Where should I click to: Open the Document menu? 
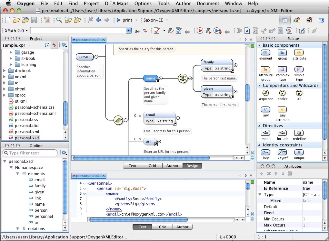208,3
